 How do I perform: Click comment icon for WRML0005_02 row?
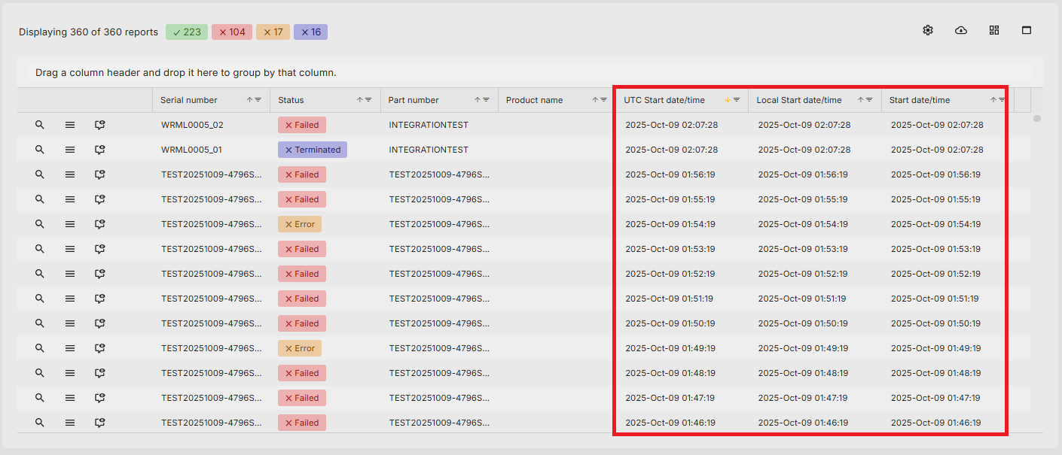[99, 125]
